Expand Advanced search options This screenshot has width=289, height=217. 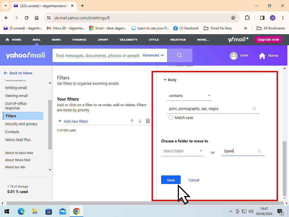click(153, 55)
